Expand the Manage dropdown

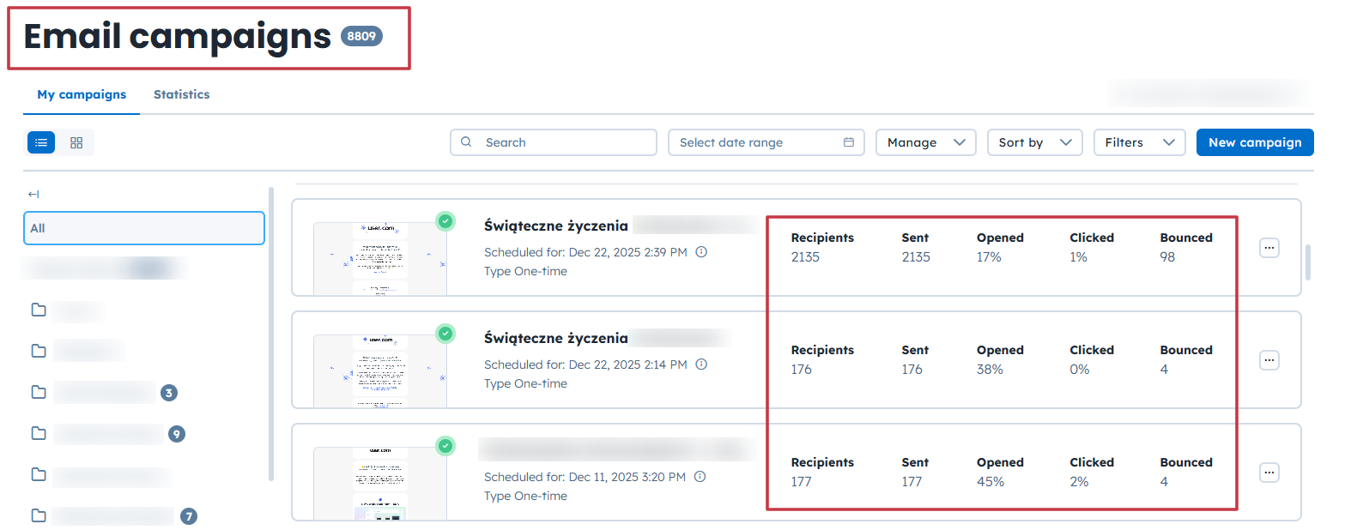point(925,142)
